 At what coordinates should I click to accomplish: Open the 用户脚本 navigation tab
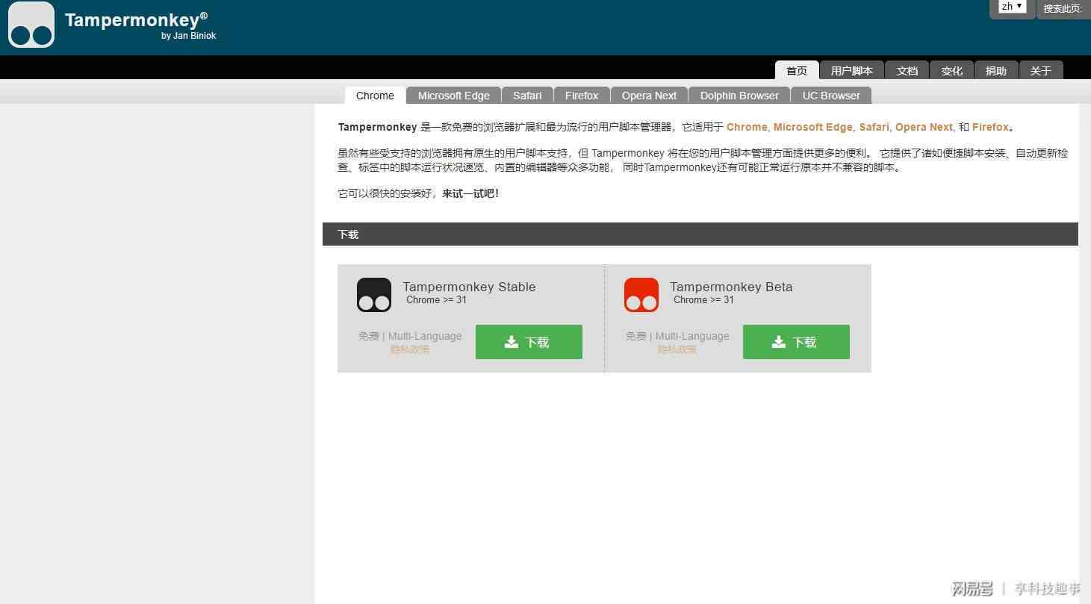point(852,70)
